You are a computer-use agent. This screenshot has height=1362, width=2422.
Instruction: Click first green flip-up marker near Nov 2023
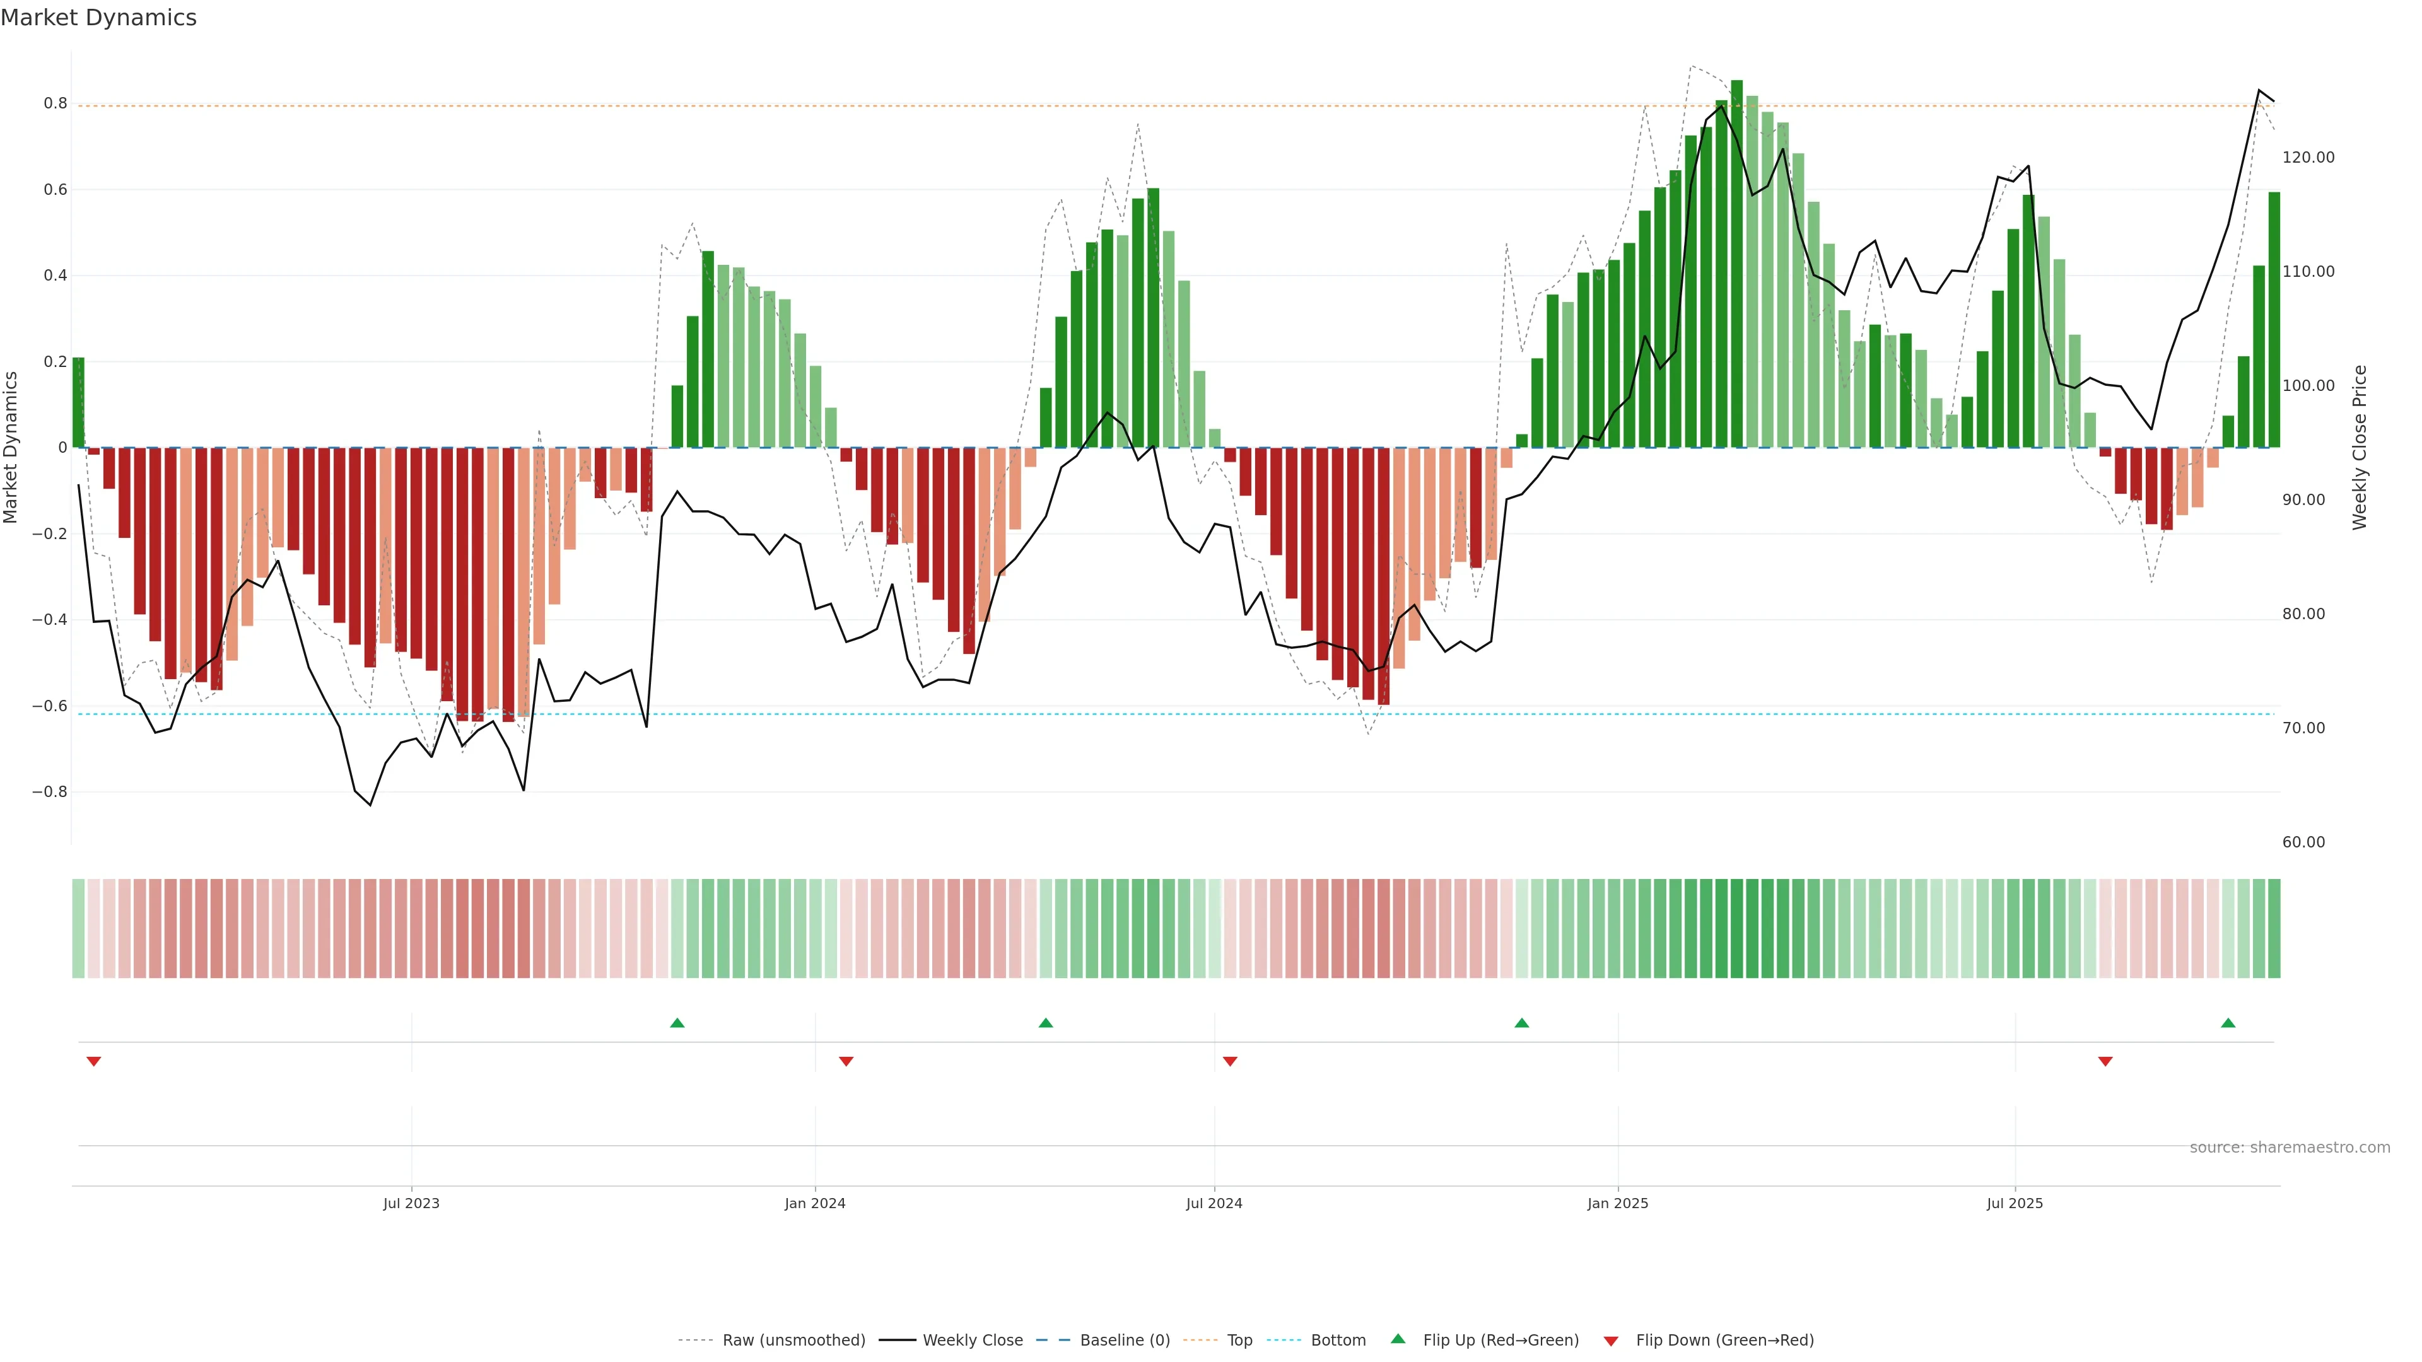coord(677,1023)
